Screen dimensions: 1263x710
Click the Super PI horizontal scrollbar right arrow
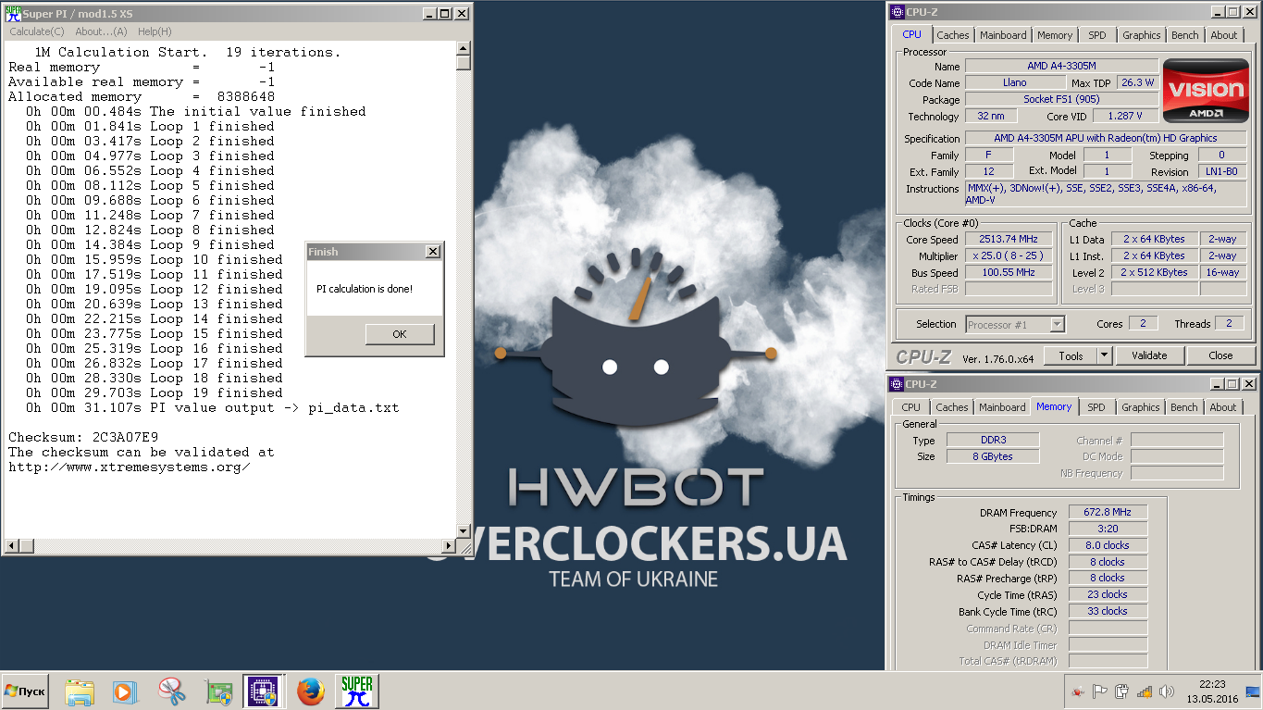point(449,545)
